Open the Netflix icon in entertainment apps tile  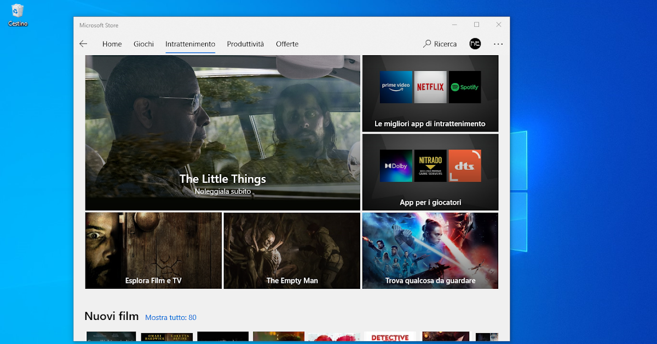point(430,87)
